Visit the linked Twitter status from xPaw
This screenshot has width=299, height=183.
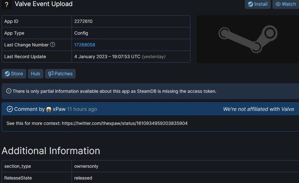[126, 123]
